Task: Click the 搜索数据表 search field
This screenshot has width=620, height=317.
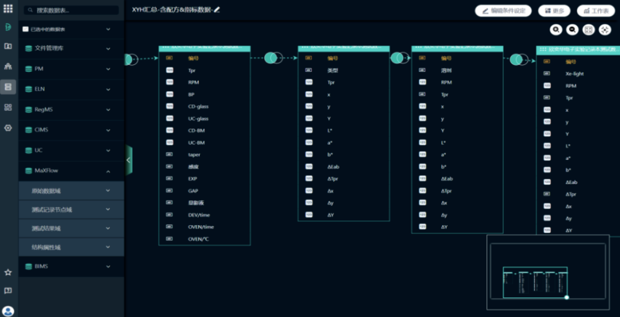Action: (x=72, y=10)
